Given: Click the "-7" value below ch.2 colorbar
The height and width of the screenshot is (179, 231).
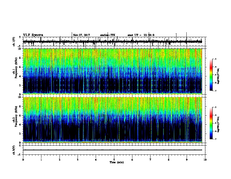Looking at the screenshot, I should click(215, 139).
